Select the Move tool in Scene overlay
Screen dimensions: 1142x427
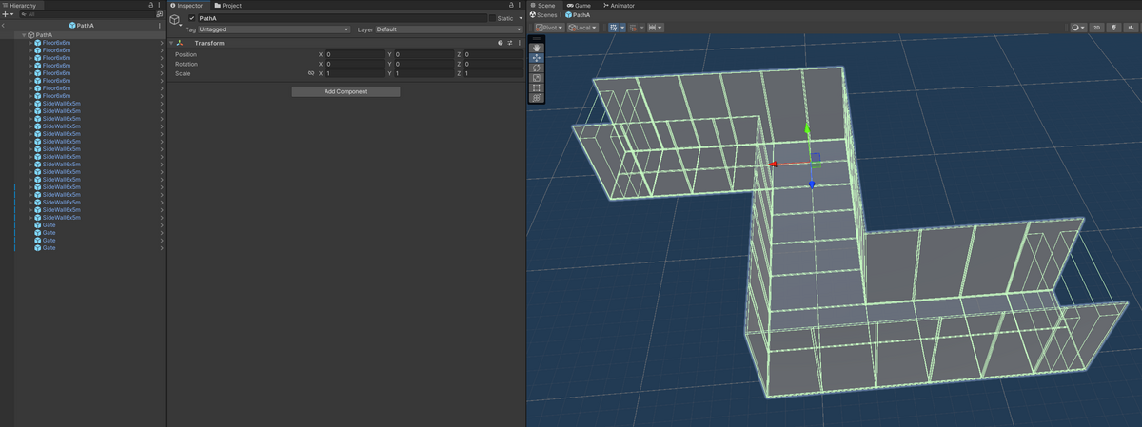tap(537, 58)
